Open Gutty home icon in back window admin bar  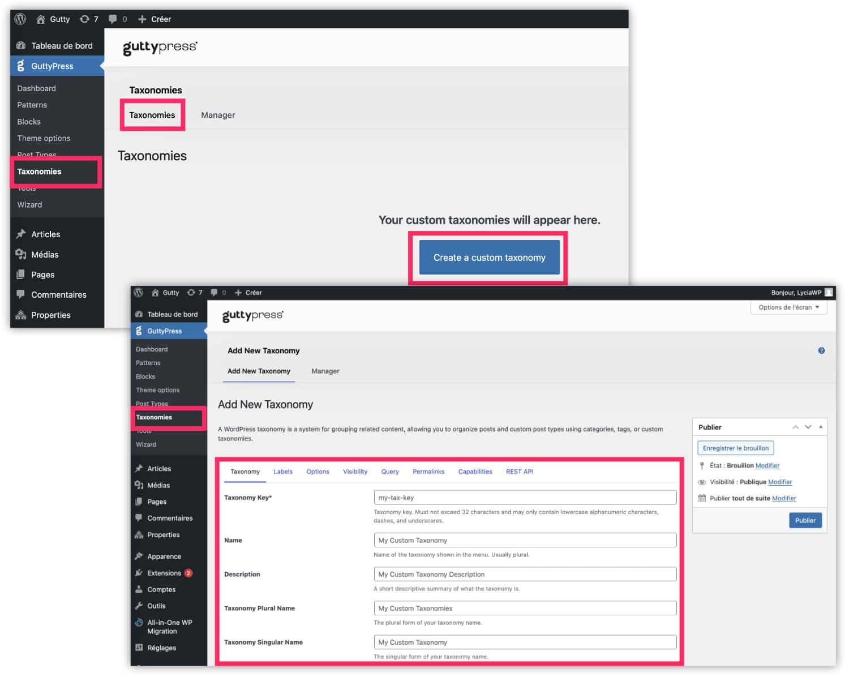[x=41, y=19]
